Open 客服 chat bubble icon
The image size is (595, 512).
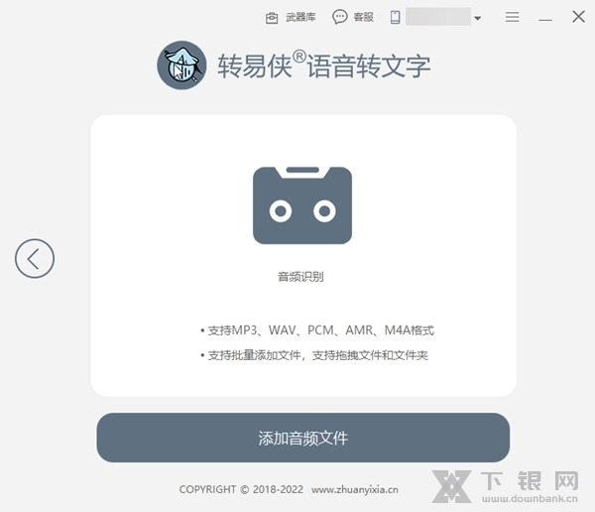(x=339, y=17)
